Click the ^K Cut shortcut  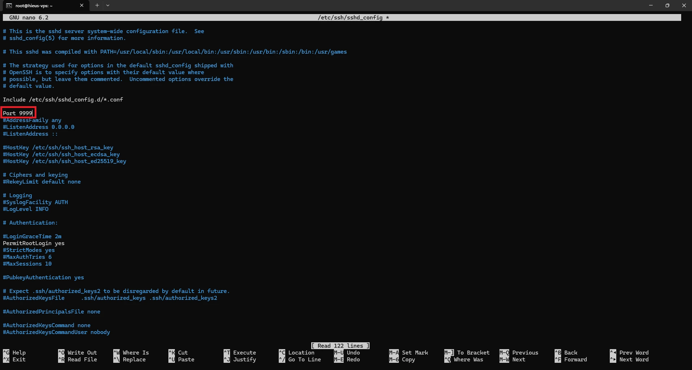coord(178,353)
